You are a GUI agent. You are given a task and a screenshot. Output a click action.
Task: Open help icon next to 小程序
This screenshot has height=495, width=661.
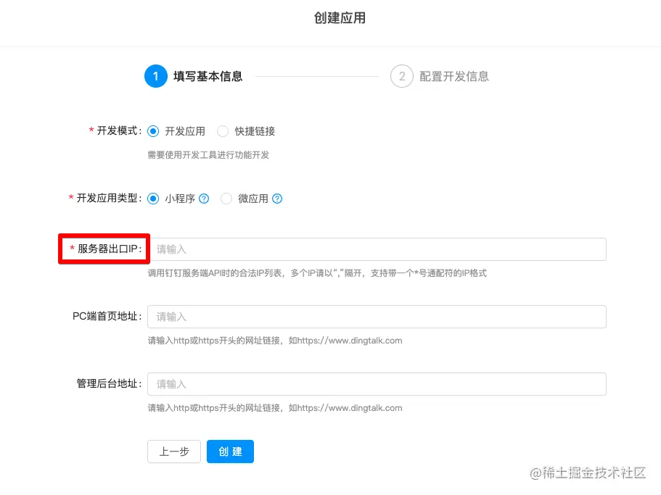(x=204, y=199)
